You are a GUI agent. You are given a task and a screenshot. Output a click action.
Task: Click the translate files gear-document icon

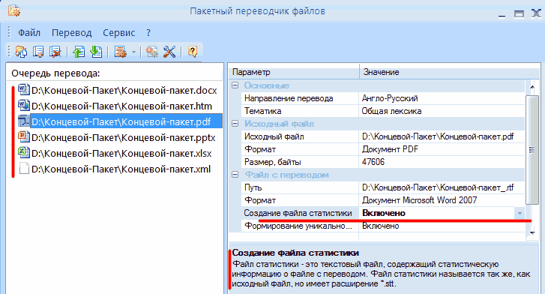point(120,52)
